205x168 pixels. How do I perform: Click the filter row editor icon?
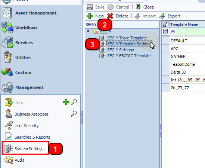165,31
